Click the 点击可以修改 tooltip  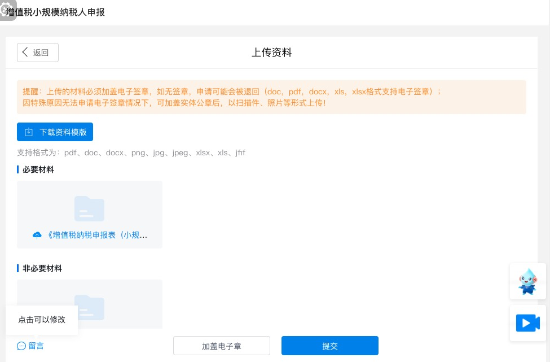[x=42, y=320]
